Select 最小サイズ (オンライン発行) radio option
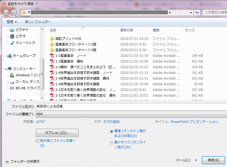 (111, 143)
